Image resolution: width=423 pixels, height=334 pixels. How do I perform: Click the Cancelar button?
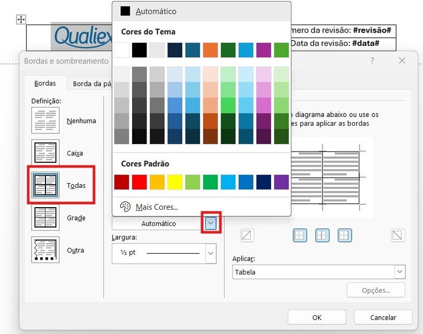pyautogui.click(x=383, y=317)
